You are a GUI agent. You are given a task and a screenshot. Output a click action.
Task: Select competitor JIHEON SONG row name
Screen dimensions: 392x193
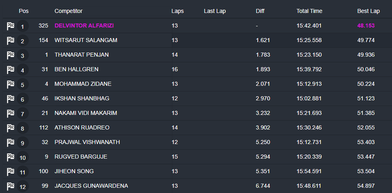74,171
